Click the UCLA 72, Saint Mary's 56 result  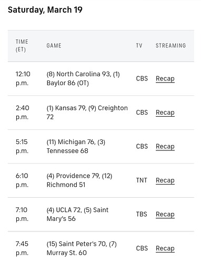pos(77,214)
